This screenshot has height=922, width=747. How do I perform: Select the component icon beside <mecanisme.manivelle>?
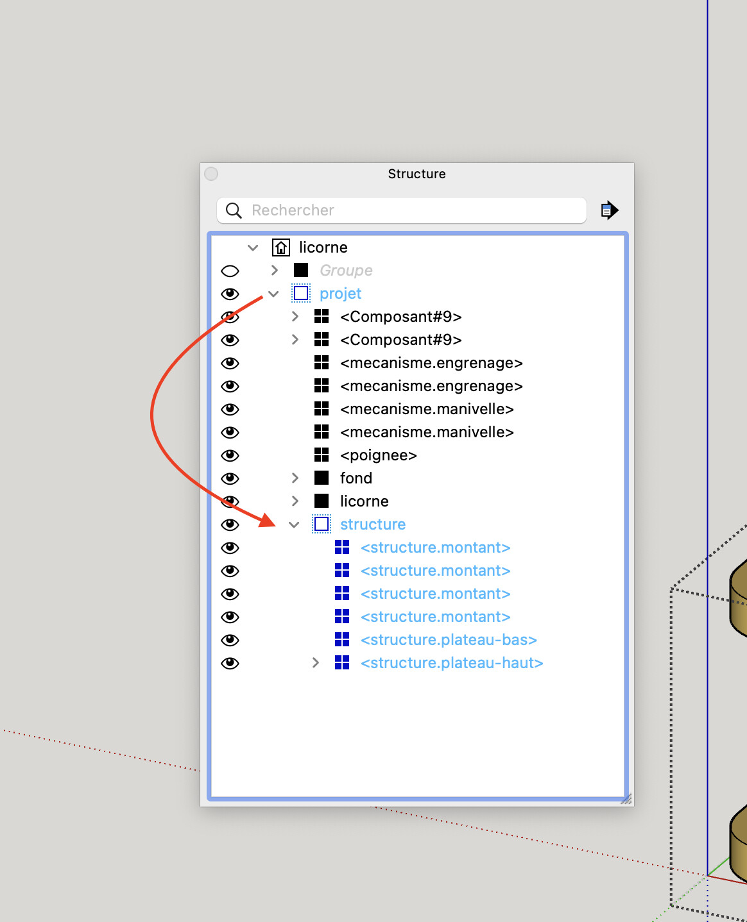coord(322,409)
